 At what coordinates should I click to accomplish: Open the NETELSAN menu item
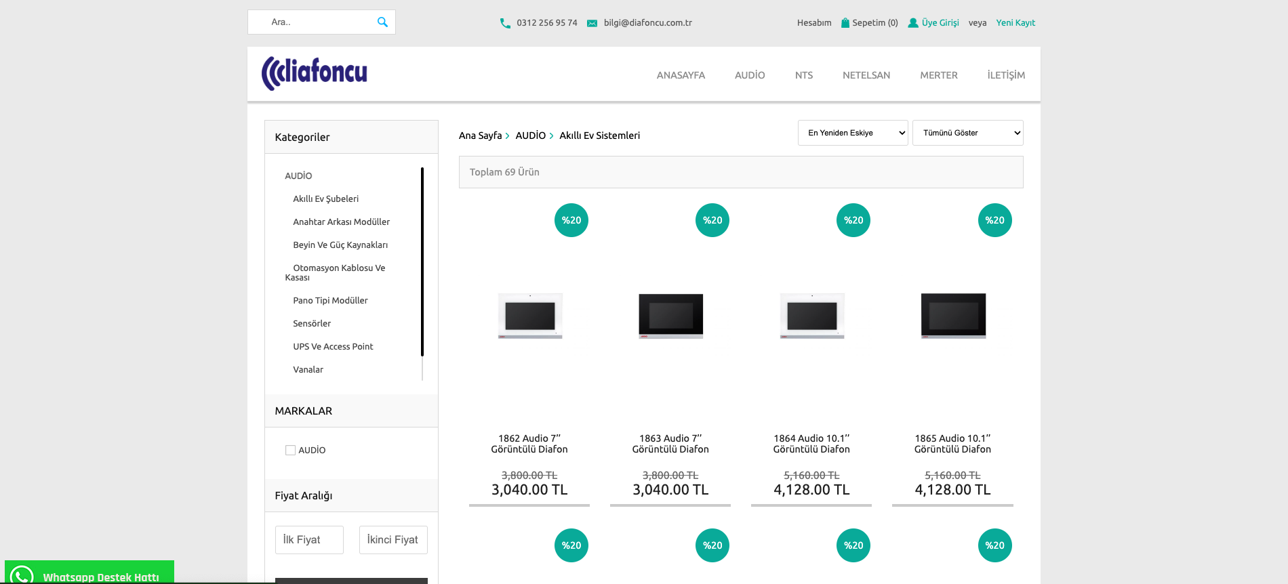click(866, 75)
